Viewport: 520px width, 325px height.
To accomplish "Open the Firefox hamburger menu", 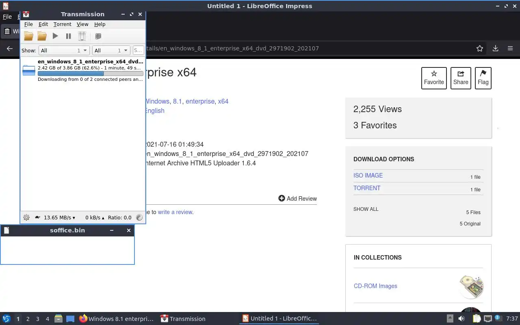I will tap(510, 48).
